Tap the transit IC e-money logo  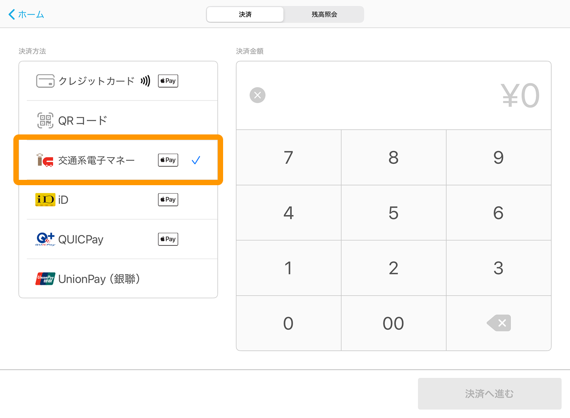pos(45,160)
